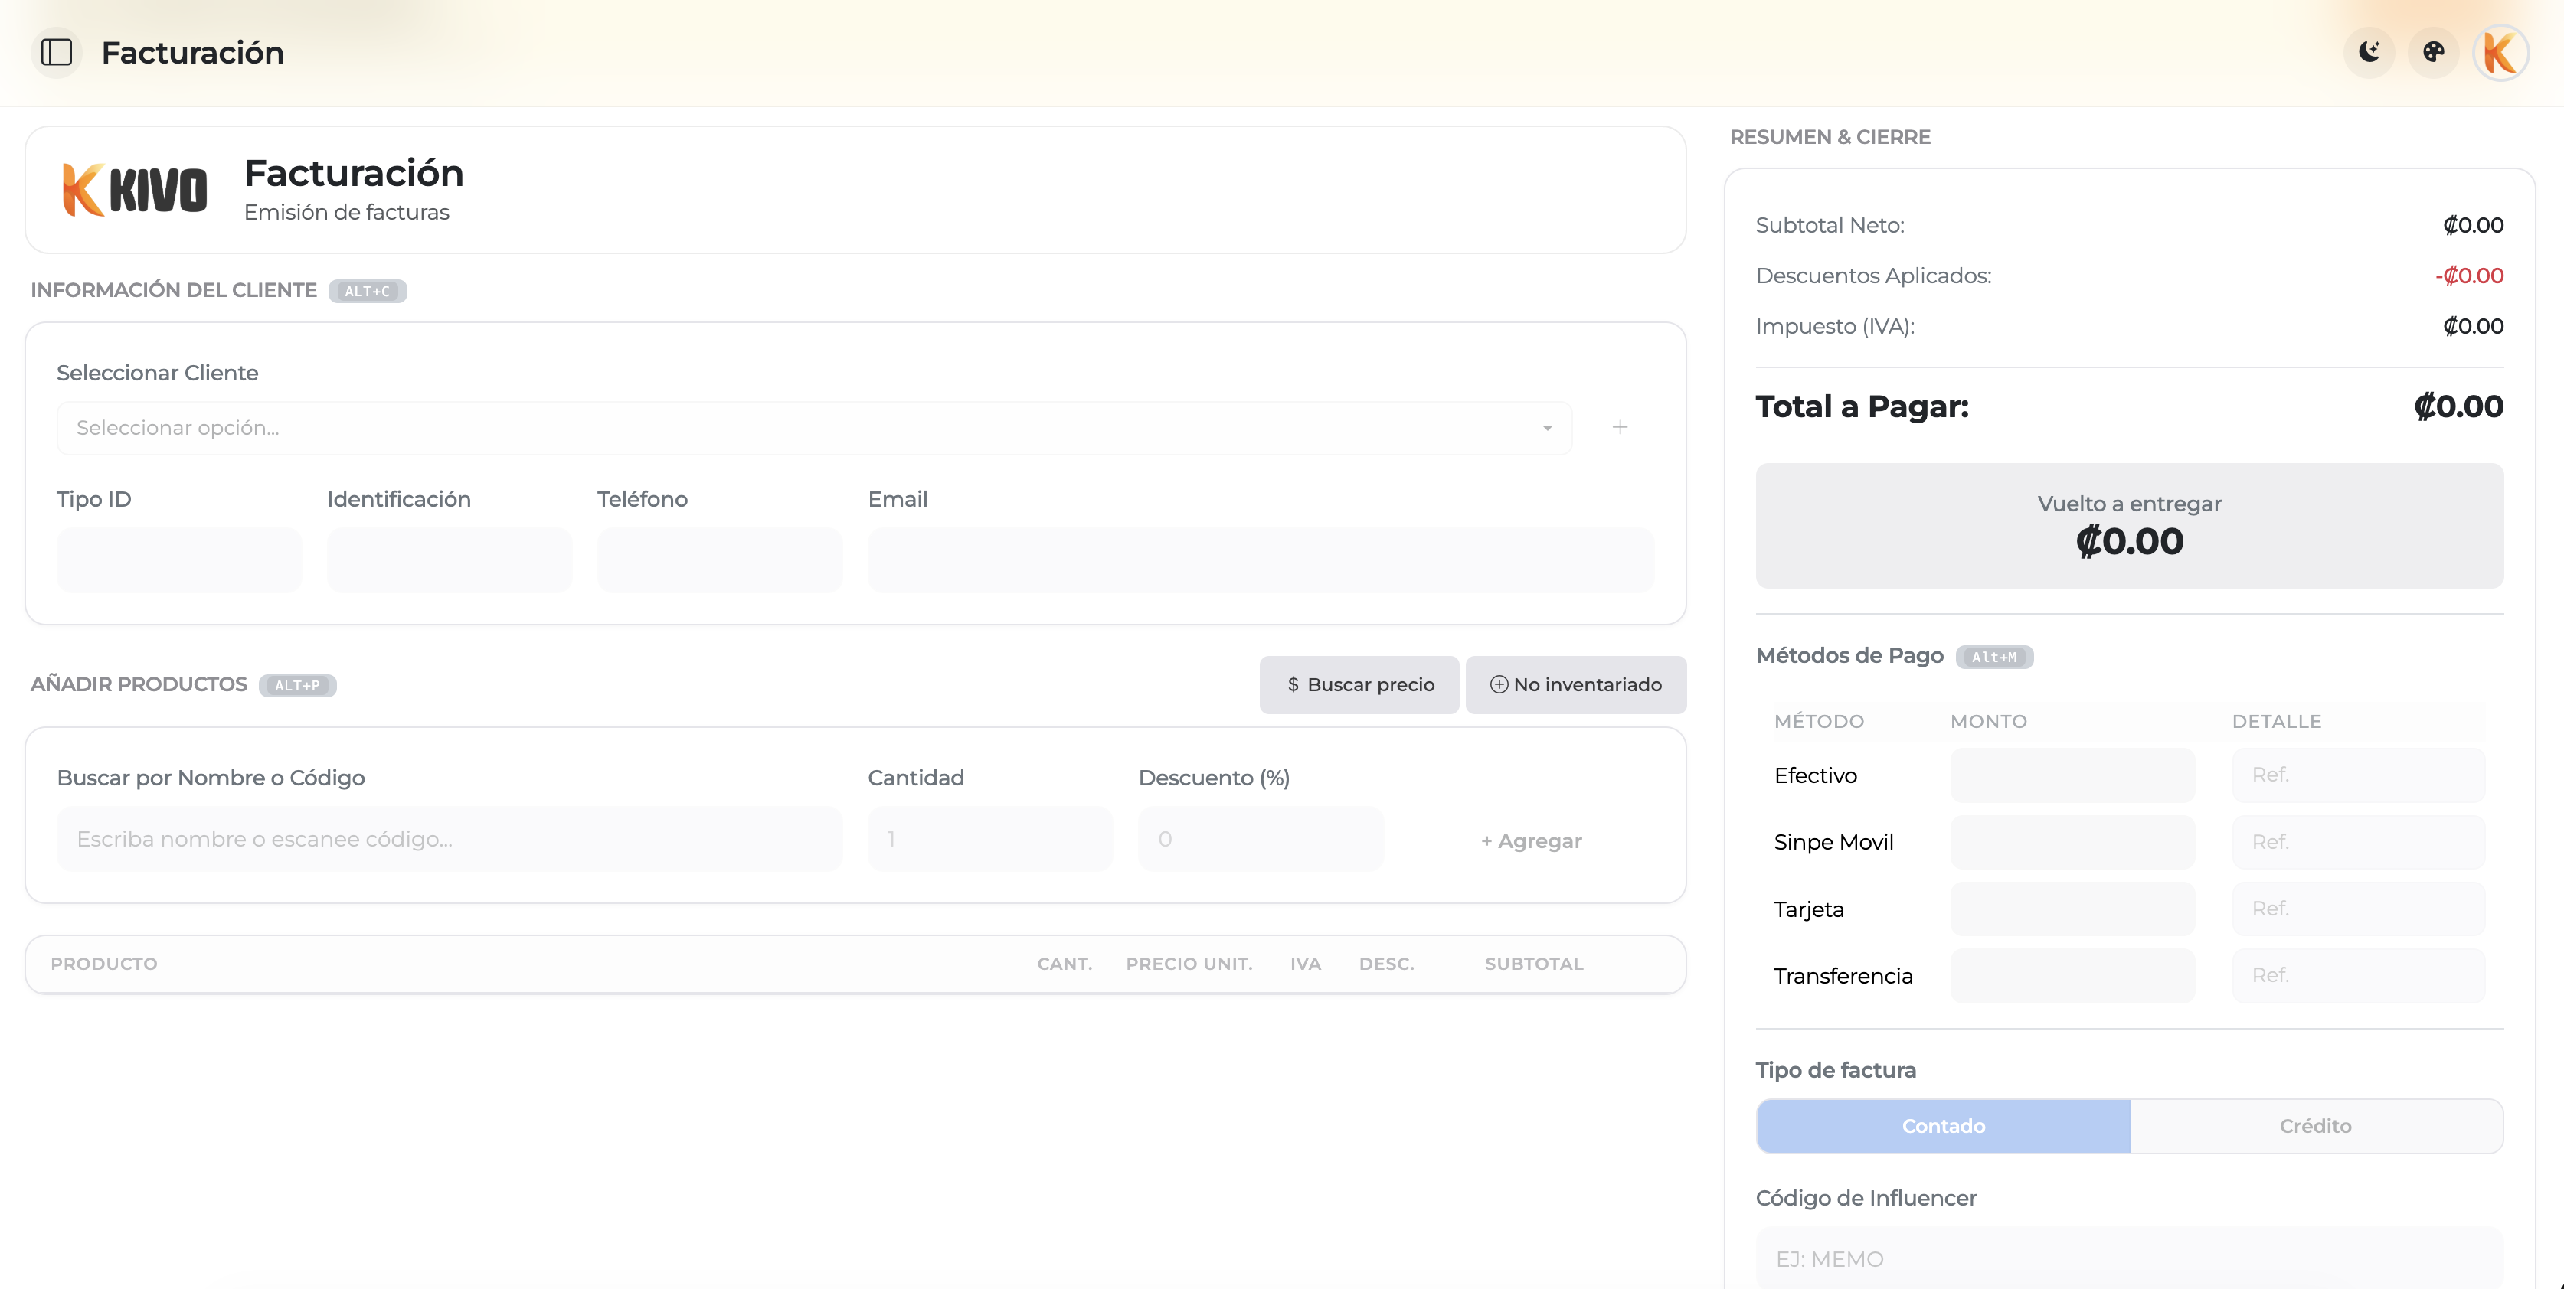This screenshot has width=2564, height=1289.
Task: Click the Sinpe Movil reference field
Action: [x=2359, y=841]
